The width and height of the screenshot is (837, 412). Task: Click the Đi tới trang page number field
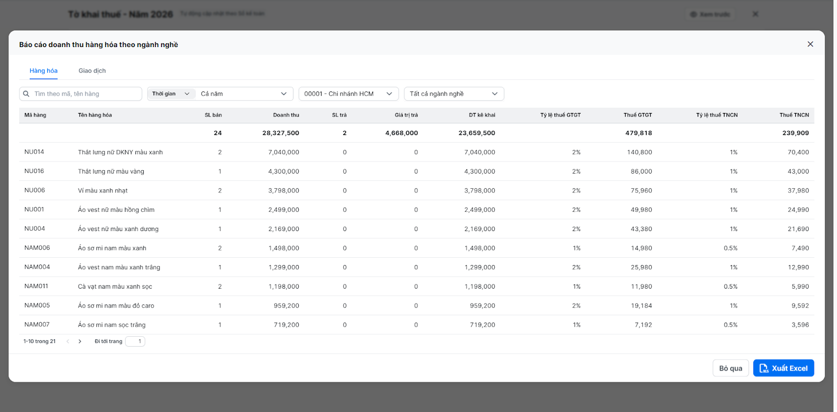pos(135,341)
